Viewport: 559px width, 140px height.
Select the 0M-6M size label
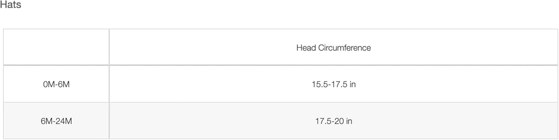coord(56,84)
